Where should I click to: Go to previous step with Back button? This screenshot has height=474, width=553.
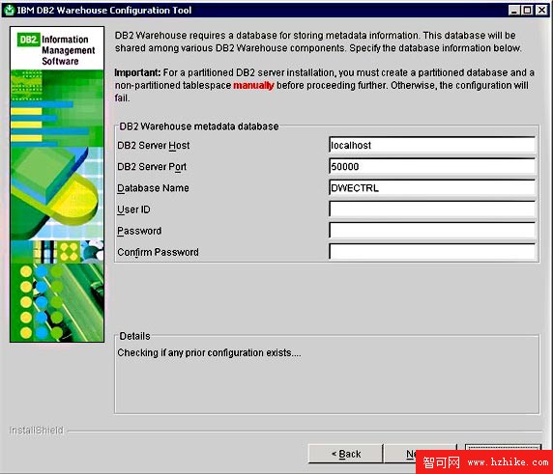tap(346, 454)
